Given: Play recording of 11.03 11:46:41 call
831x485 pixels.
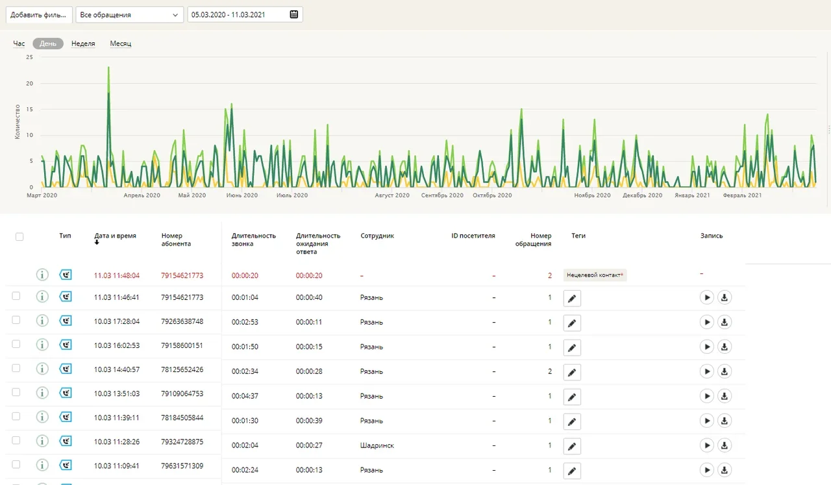Looking at the screenshot, I should (x=707, y=298).
